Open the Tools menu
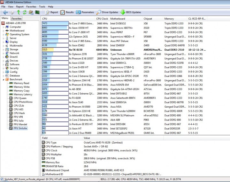This screenshot has width=230, height=182. click(x=42, y=7)
